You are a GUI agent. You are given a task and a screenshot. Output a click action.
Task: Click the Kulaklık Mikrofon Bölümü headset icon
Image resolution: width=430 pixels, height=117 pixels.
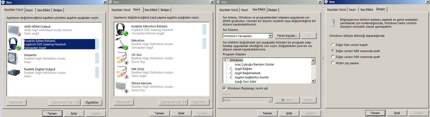click(122, 30)
